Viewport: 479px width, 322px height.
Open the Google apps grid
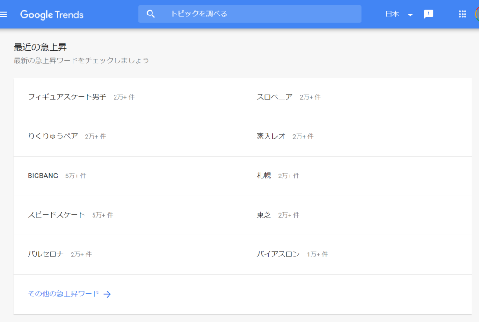462,14
